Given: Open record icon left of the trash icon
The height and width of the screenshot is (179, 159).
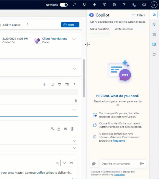Looking at the screenshot, I should (x=65, y=129).
